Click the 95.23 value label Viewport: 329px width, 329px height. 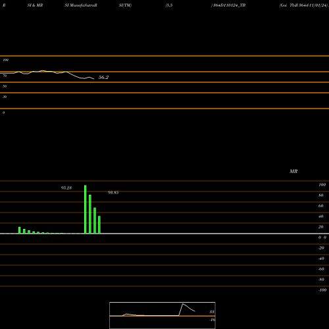point(66,188)
